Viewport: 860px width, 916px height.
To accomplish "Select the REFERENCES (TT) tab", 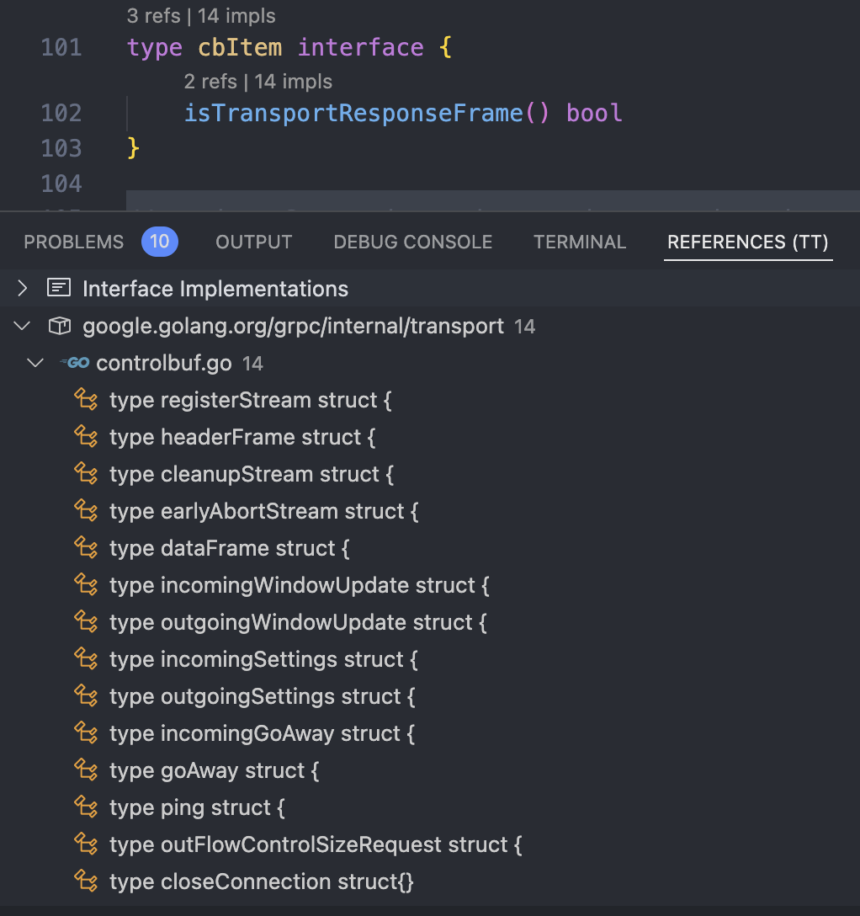I will (748, 242).
